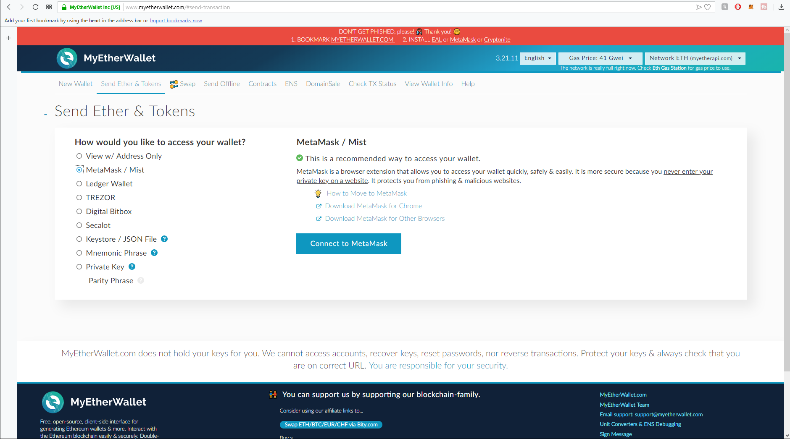
Task: Switch to the DomainSale tab
Action: pyautogui.click(x=323, y=84)
